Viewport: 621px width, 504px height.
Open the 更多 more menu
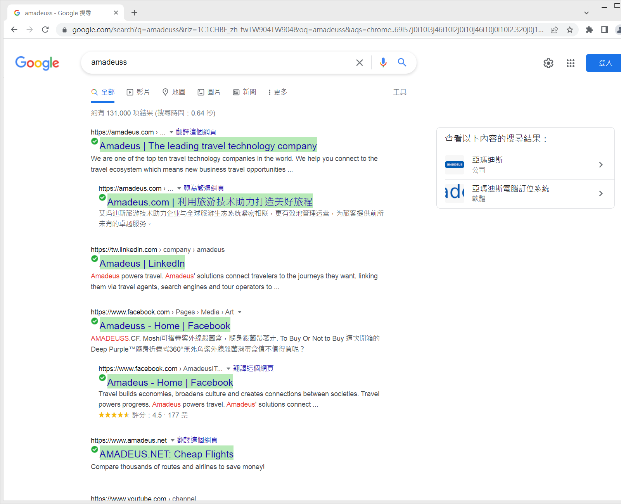click(x=278, y=92)
